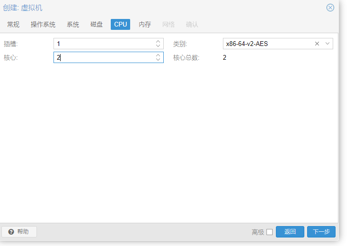Enable the 高级 advanced checkbox
Image resolution: width=354 pixels, height=246 pixels.
point(270,232)
